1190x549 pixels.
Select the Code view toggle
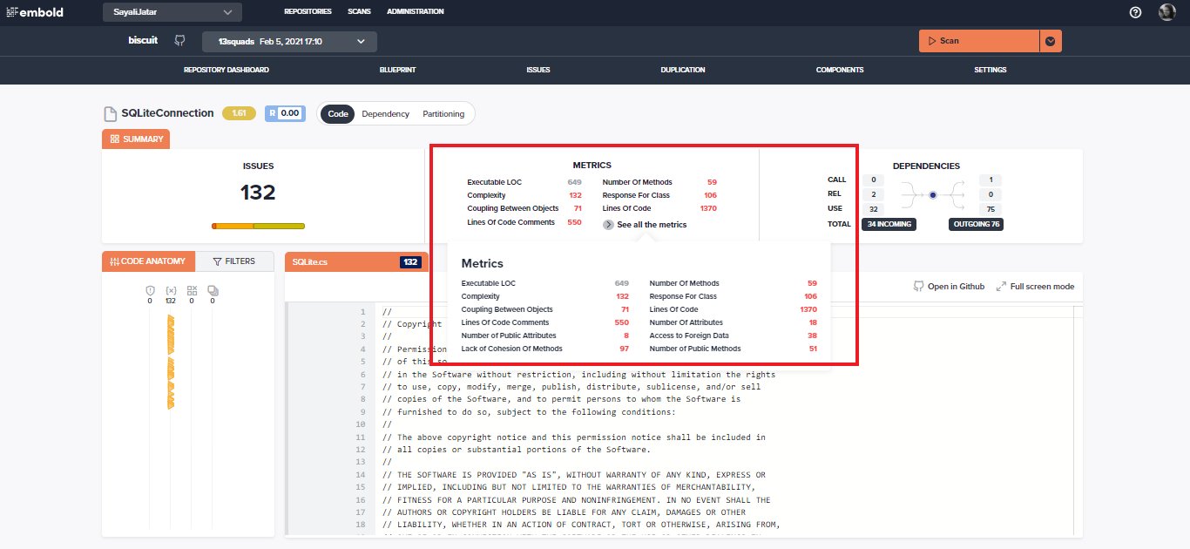click(338, 114)
